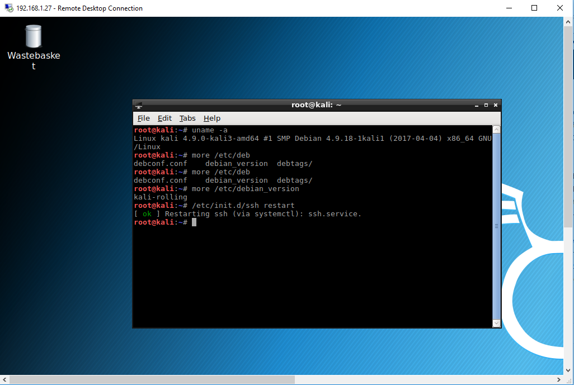Maximize the root@kali terminal window
The height and width of the screenshot is (385, 574).
pos(486,105)
